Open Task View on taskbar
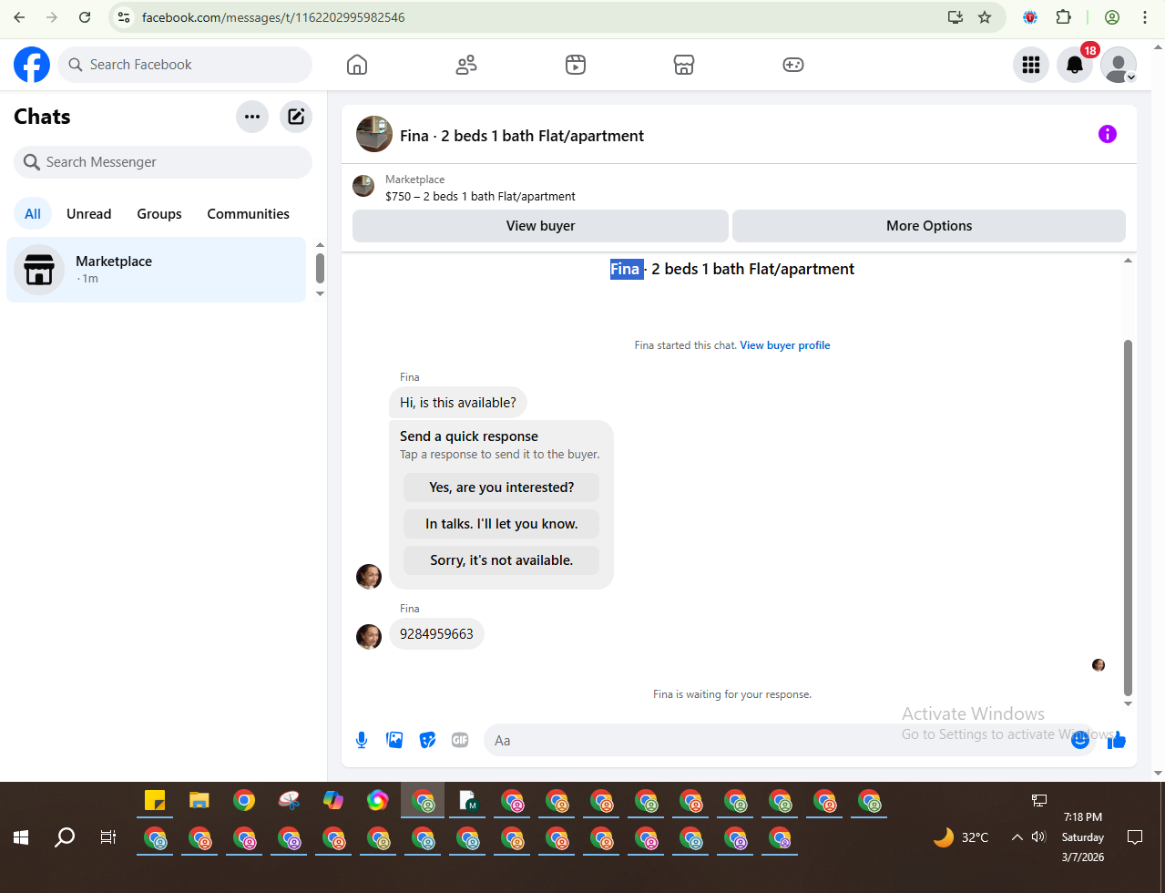Image resolution: width=1165 pixels, height=893 pixels. (108, 837)
